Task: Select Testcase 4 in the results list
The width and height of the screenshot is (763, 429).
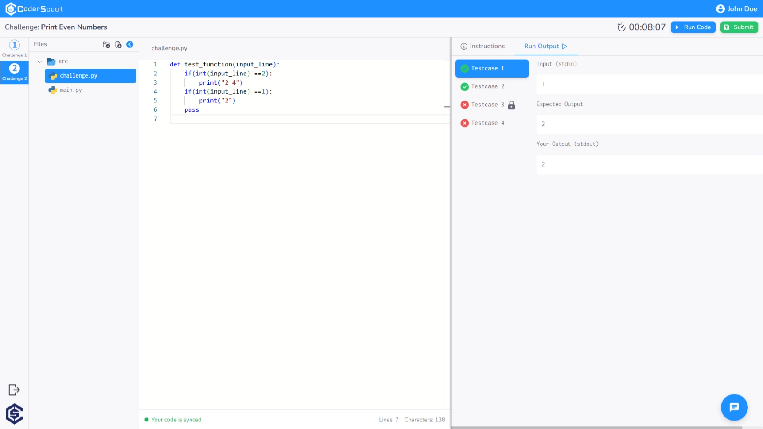Action: point(487,123)
